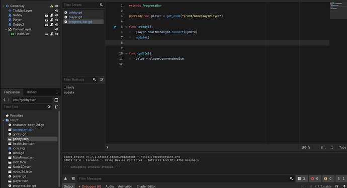Select character_body_2d.gd in FileSystem
Image resolution: width=347 pixels, height=188 pixels.
[28, 125]
